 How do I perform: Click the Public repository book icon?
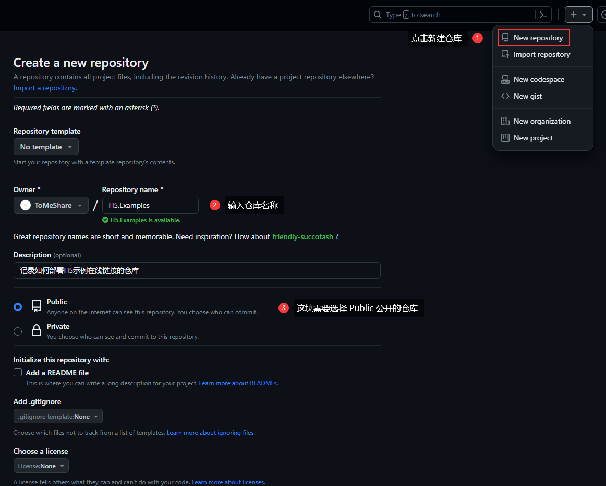(37, 306)
